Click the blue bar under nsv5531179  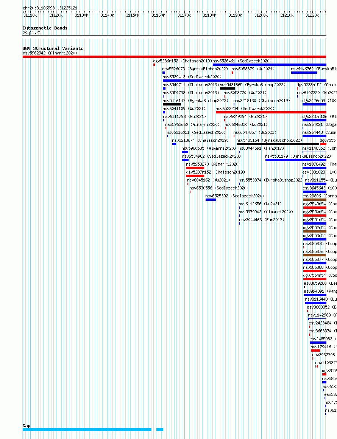pos(296,160)
